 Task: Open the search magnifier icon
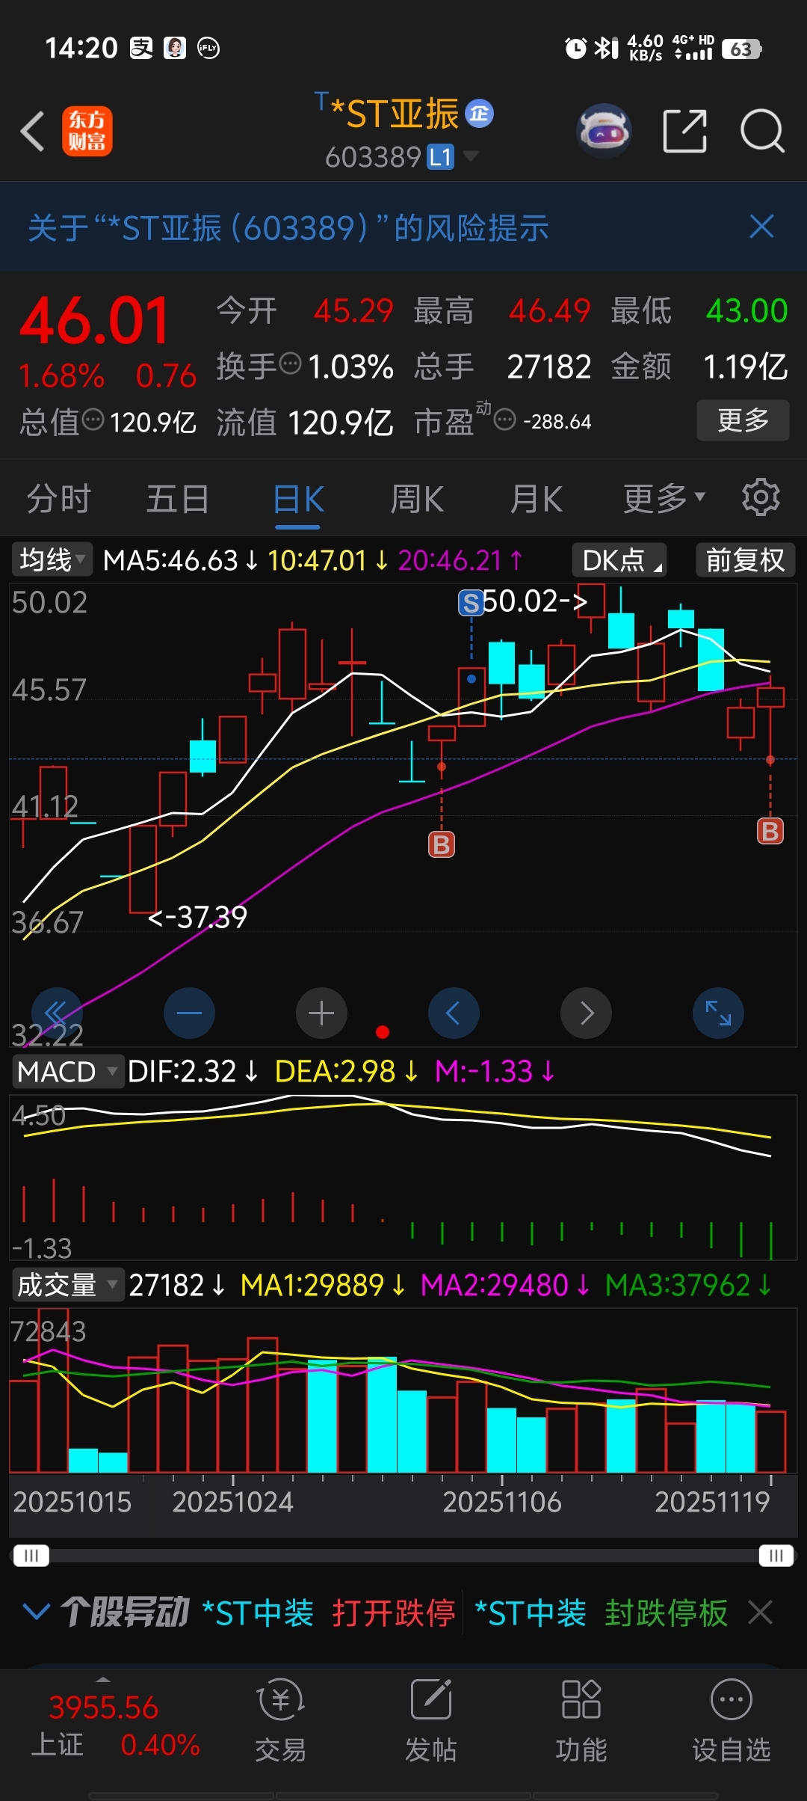point(762,131)
